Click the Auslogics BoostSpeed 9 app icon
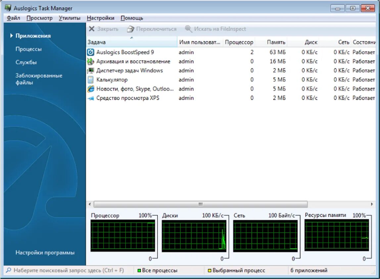 (x=91, y=52)
